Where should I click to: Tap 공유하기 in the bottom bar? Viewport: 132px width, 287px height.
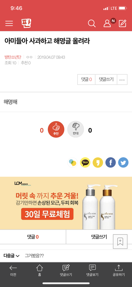(x=119, y=270)
